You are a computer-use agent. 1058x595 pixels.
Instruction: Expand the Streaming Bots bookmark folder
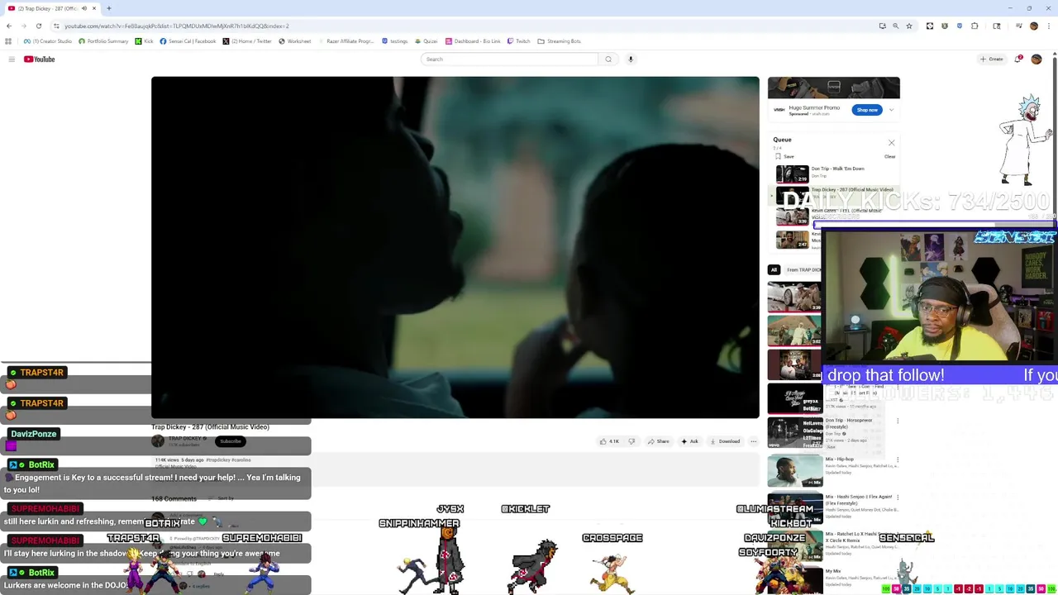(x=559, y=41)
